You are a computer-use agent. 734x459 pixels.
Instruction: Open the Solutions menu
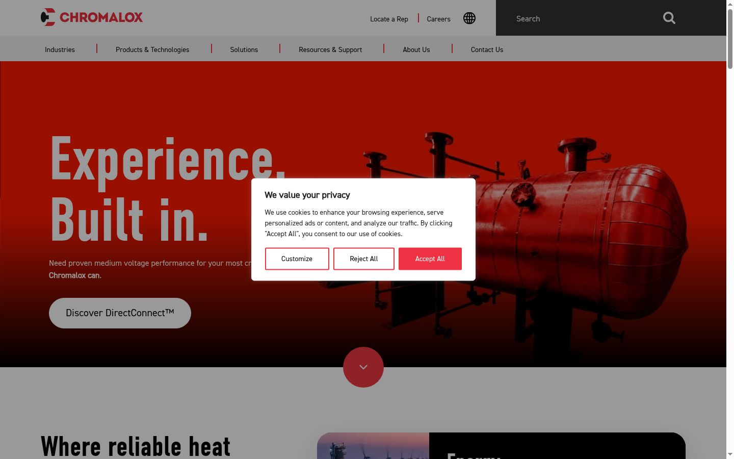coord(244,49)
